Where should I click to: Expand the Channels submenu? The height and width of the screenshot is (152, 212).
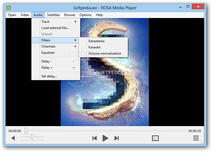[x=56, y=46]
